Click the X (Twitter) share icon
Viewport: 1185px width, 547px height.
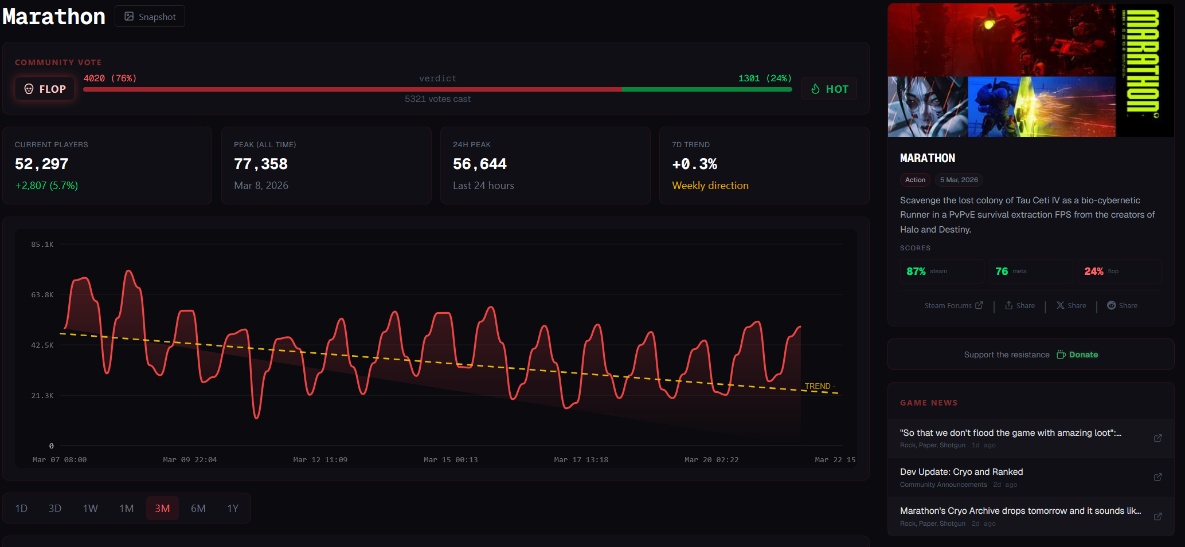coord(1061,305)
